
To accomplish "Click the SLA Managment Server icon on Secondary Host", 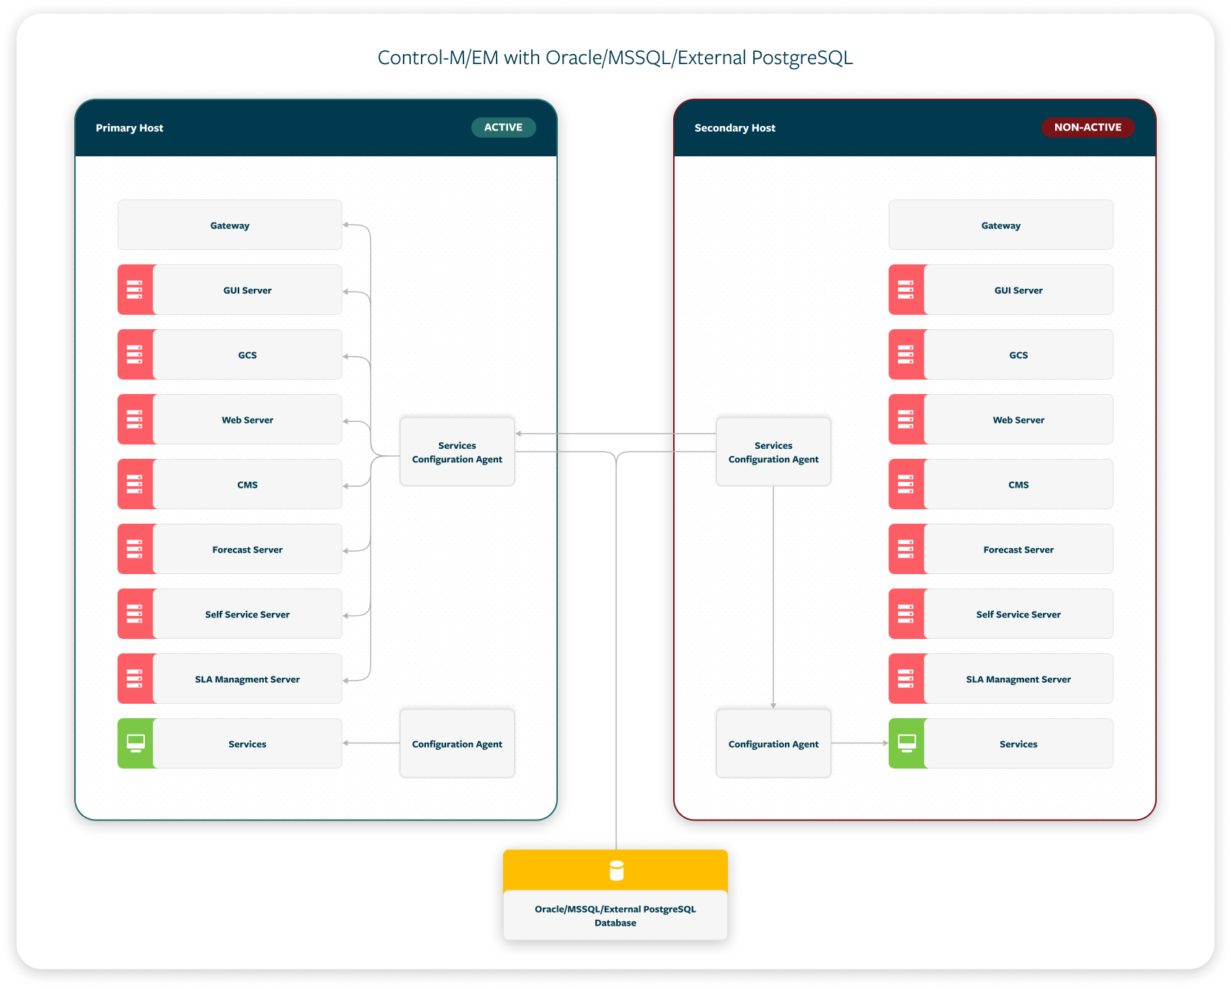I will (x=907, y=679).
